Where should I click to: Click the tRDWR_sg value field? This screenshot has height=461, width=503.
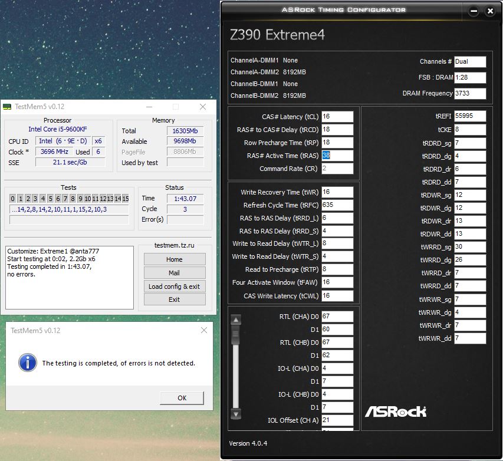tap(470, 195)
